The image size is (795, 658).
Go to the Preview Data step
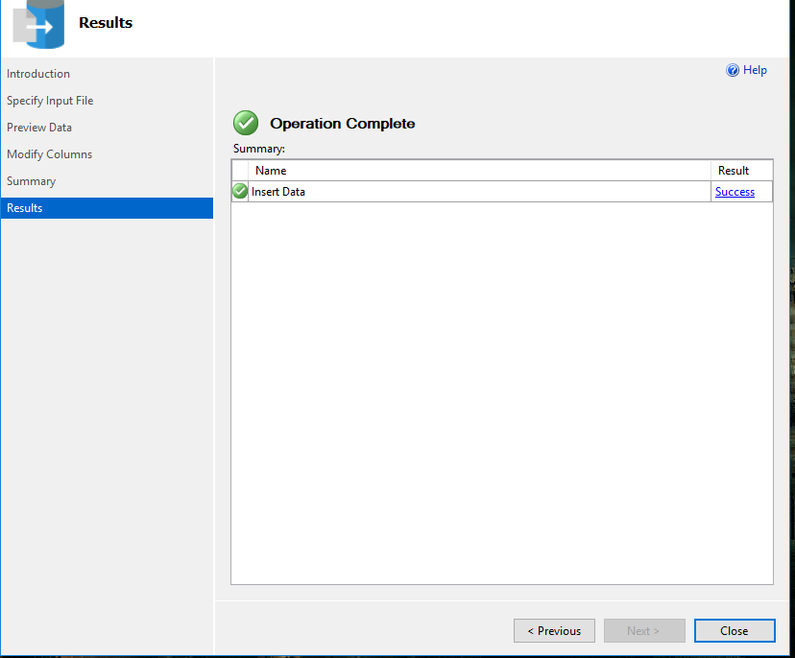(x=39, y=128)
